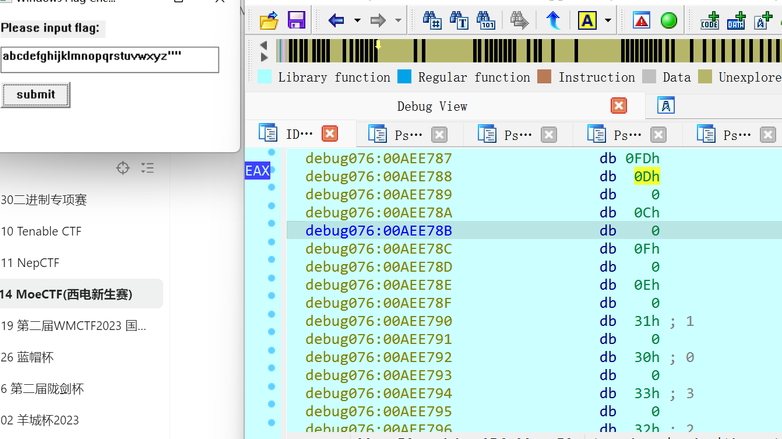The width and height of the screenshot is (782, 439).
Task: Click binoculars search for immediate value icon
Action: pyautogui.click(x=432, y=21)
